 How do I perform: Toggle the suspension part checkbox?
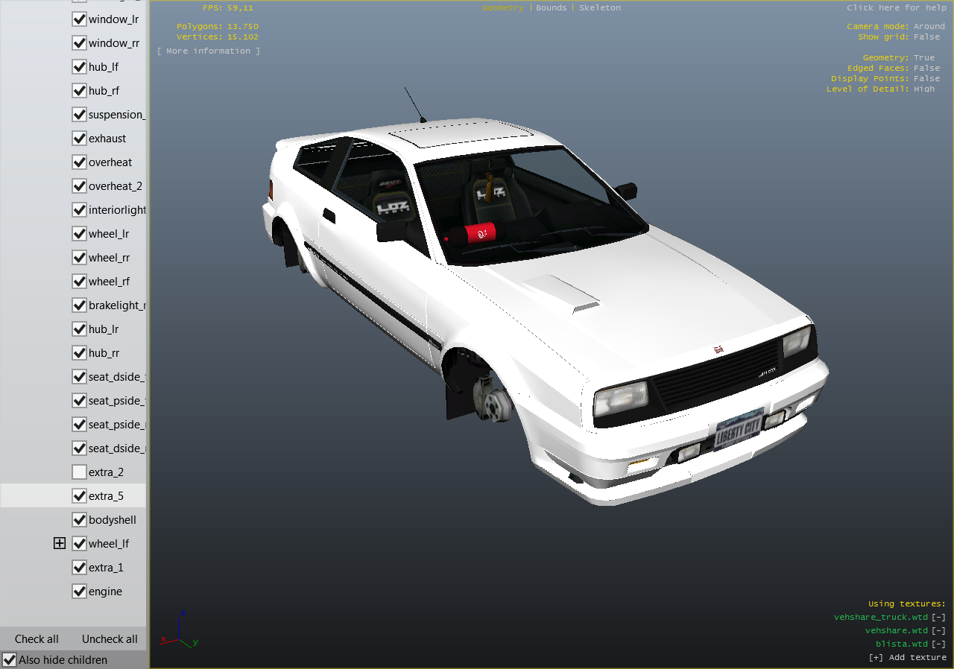(80, 115)
